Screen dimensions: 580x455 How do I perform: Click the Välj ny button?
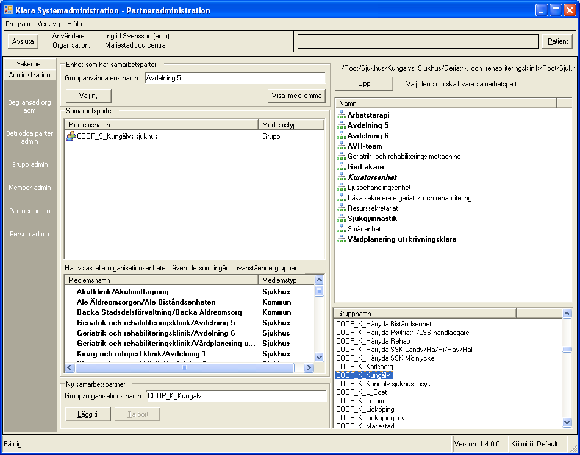(88, 96)
